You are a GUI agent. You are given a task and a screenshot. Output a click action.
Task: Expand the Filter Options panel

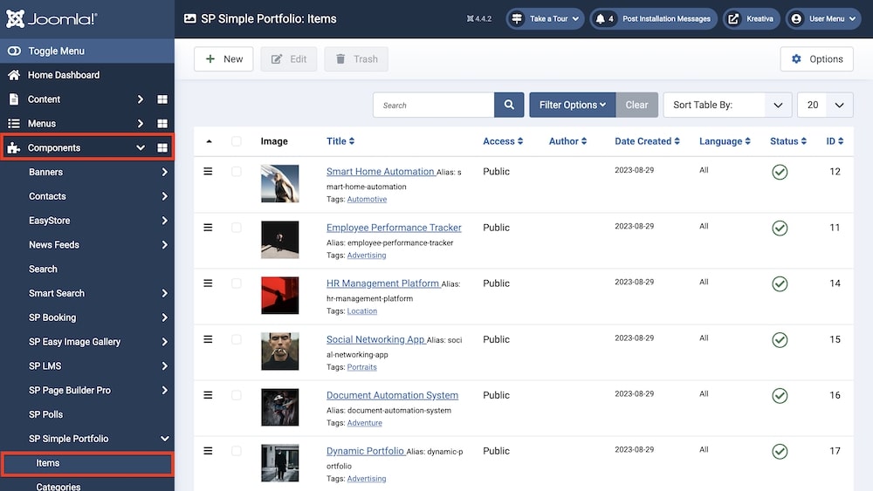point(572,105)
